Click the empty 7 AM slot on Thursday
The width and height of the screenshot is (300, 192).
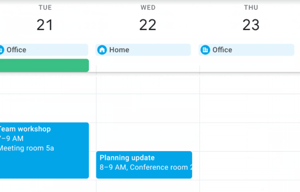tap(250, 137)
